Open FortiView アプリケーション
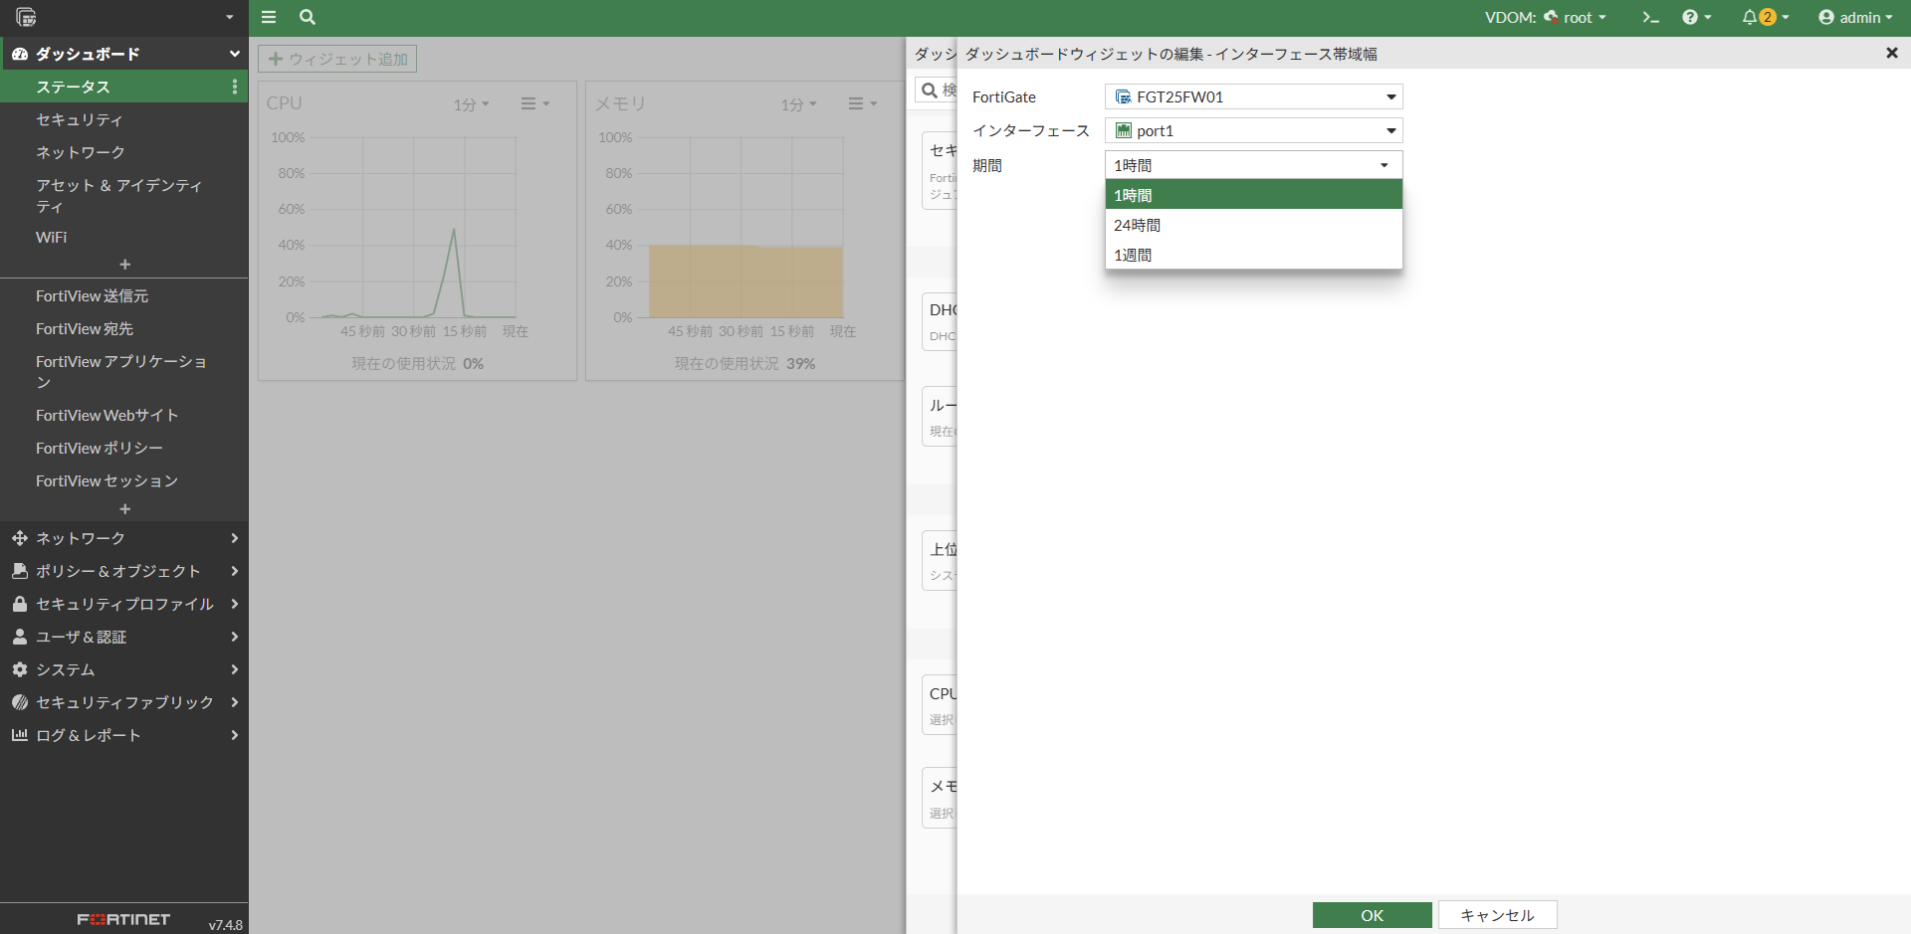 [x=123, y=372]
